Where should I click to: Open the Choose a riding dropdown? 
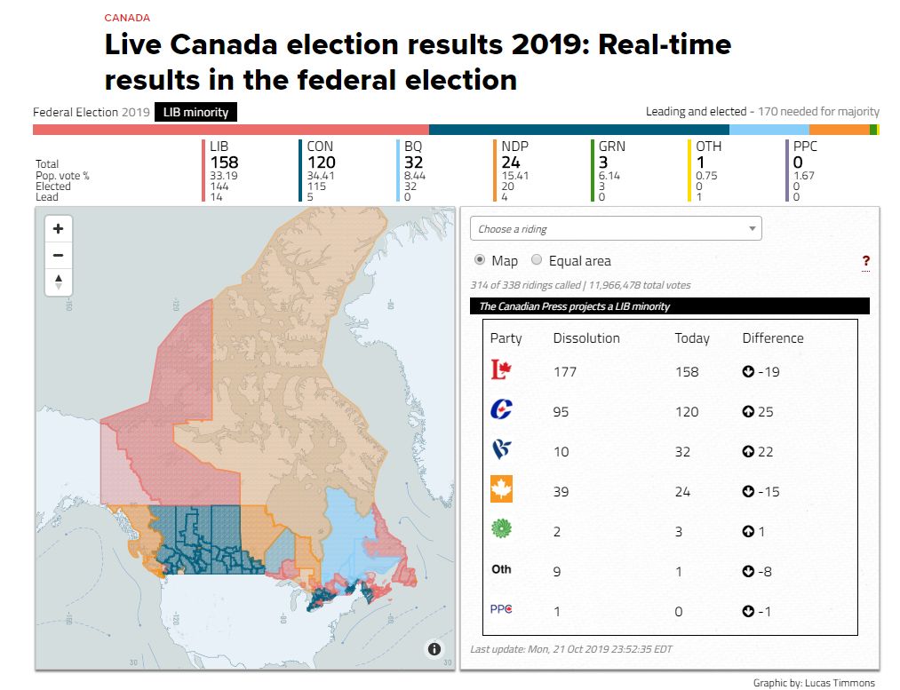point(616,228)
